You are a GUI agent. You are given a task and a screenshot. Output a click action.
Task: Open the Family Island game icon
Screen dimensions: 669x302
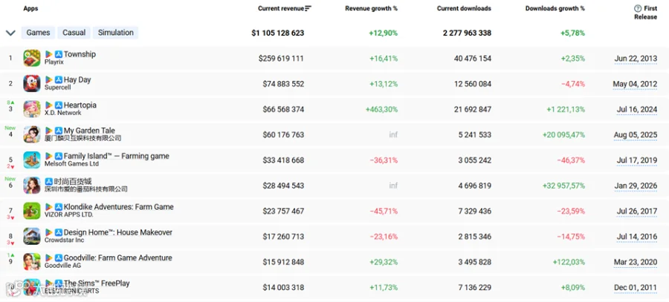(32, 160)
